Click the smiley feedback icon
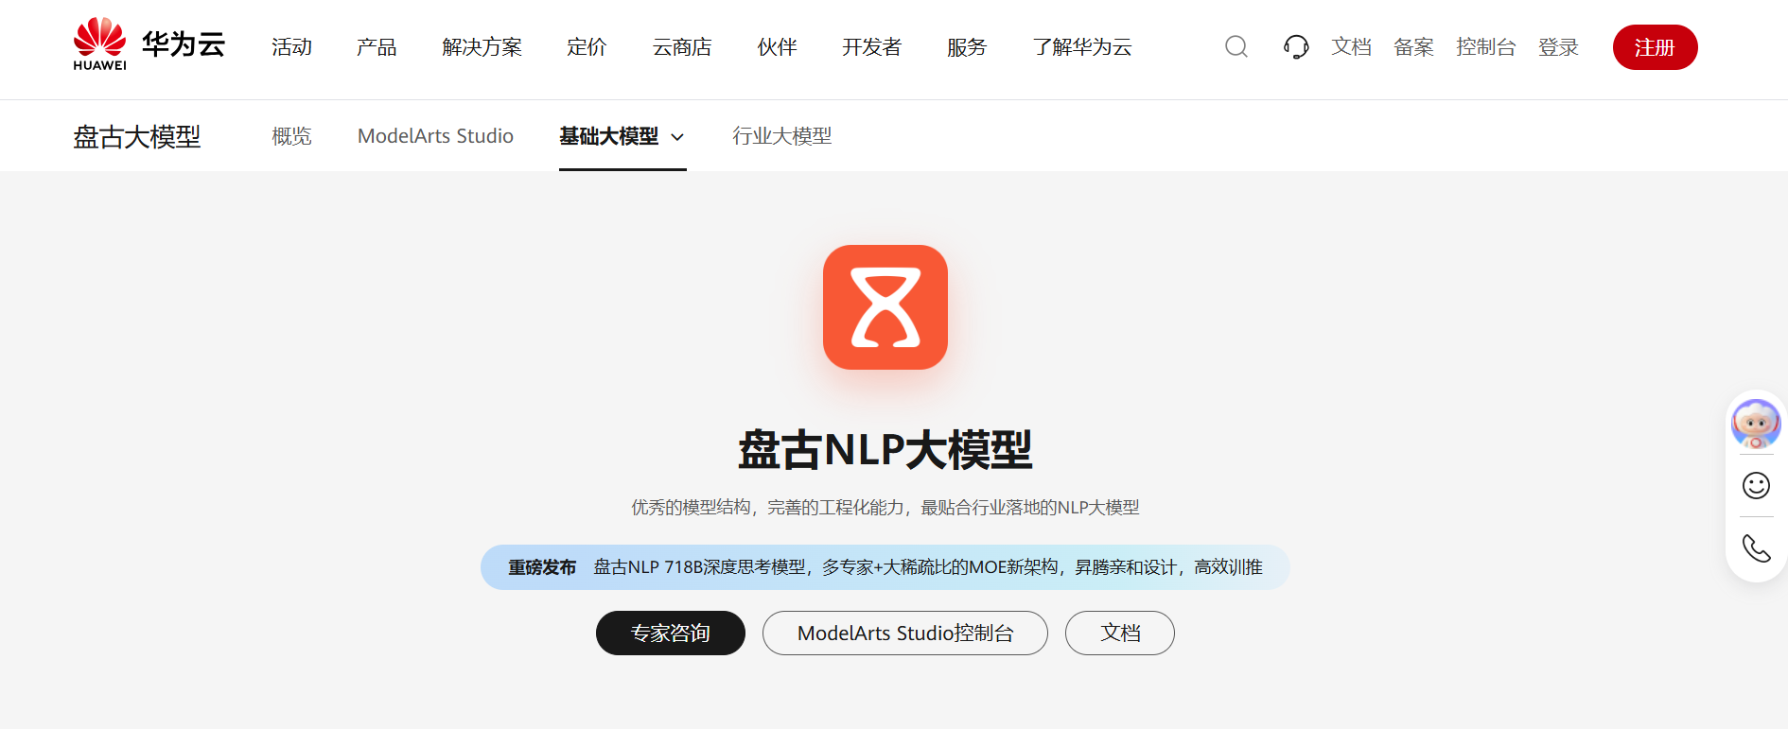The width and height of the screenshot is (1788, 729). 1756,485
